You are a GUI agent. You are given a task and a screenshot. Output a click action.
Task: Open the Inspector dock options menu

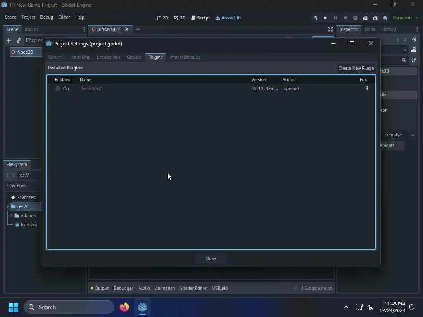tap(417, 29)
